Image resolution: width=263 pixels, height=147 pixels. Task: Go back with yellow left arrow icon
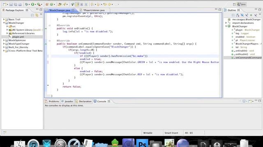point(110,4)
